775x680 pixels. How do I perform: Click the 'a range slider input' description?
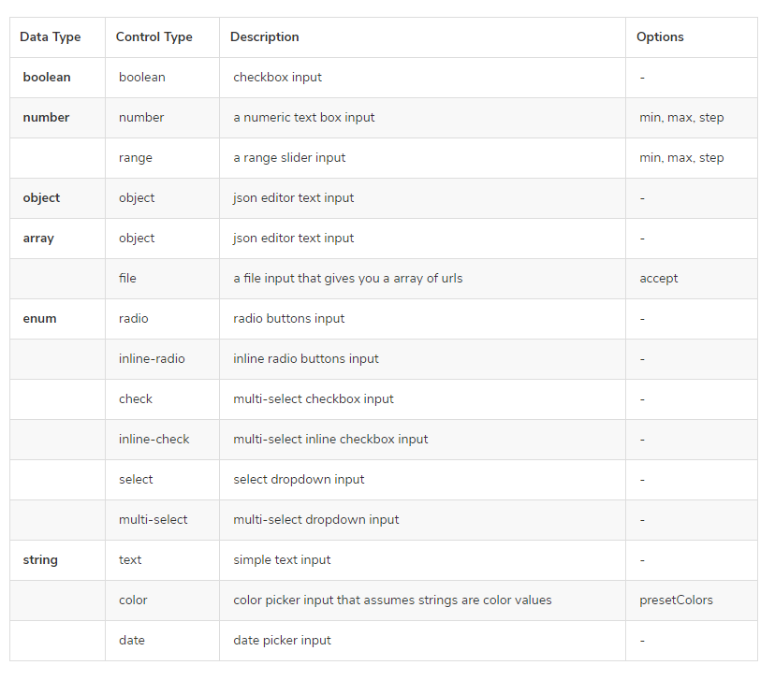(x=289, y=158)
